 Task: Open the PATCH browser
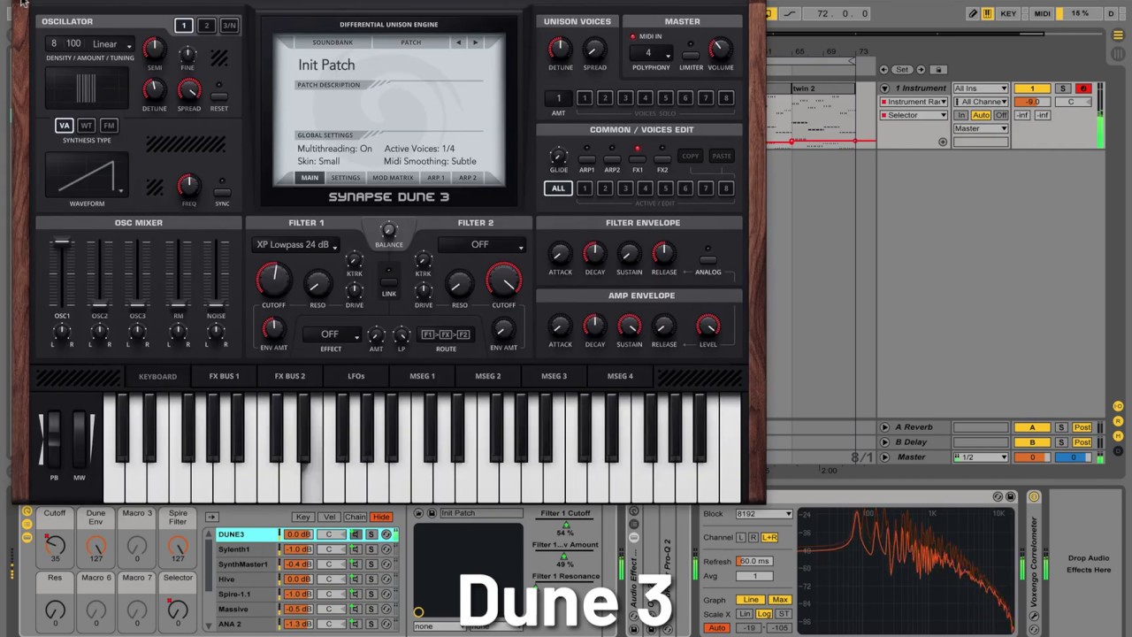pyautogui.click(x=410, y=42)
